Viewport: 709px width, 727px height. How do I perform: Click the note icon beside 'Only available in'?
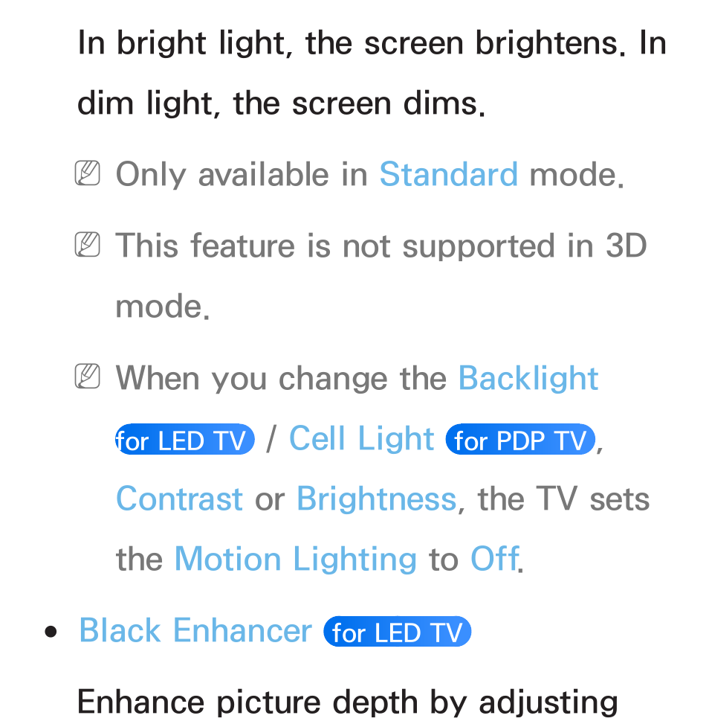88,173
